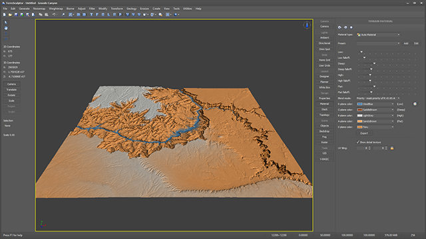The height and width of the screenshot is (239, 426).
Task: Click the Paste toolbar icon
Action: tap(47, 15)
